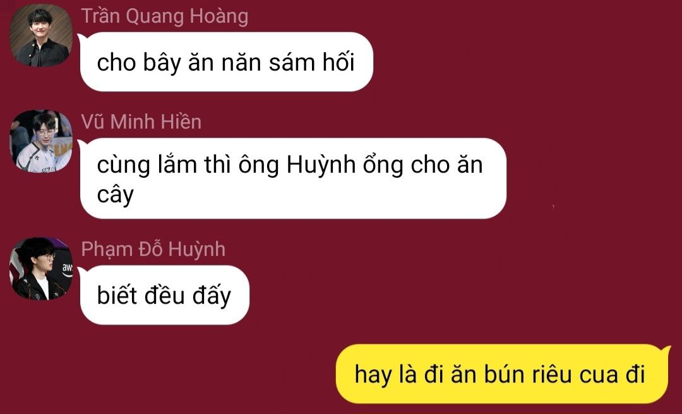Click the word "đấy" in Huỳnh's message
Viewport: 682px width, 414px height.
click(x=212, y=296)
